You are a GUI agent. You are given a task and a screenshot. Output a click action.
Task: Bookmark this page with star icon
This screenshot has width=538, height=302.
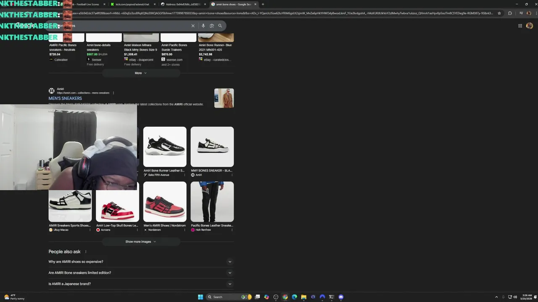(499, 13)
